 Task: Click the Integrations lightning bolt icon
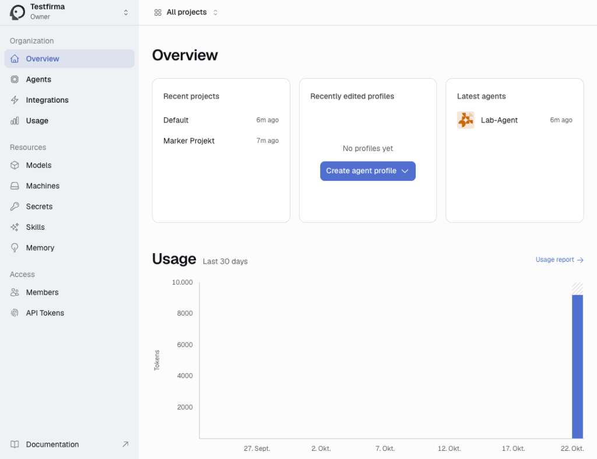[15, 100]
